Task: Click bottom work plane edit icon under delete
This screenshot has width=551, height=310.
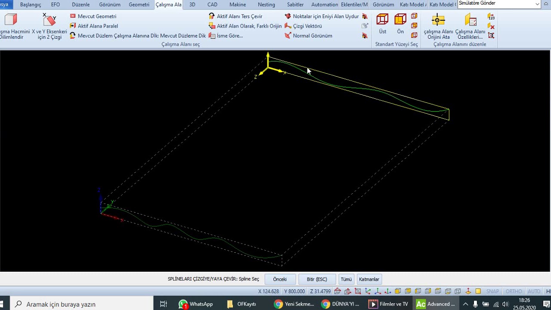Action: (x=491, y=36)
